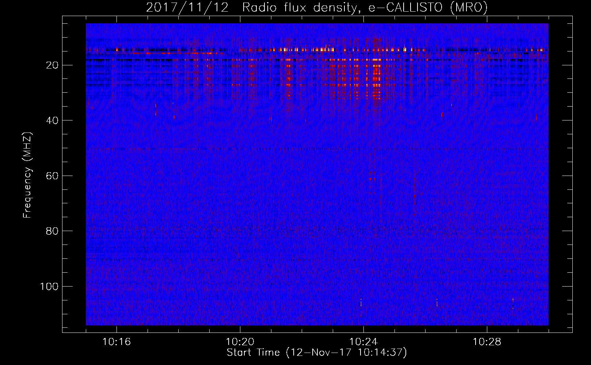Image resolution: width=591 pixels, height=365 pixels.
Task: Click the 80 frequency tick label
Action: (52, 231)
